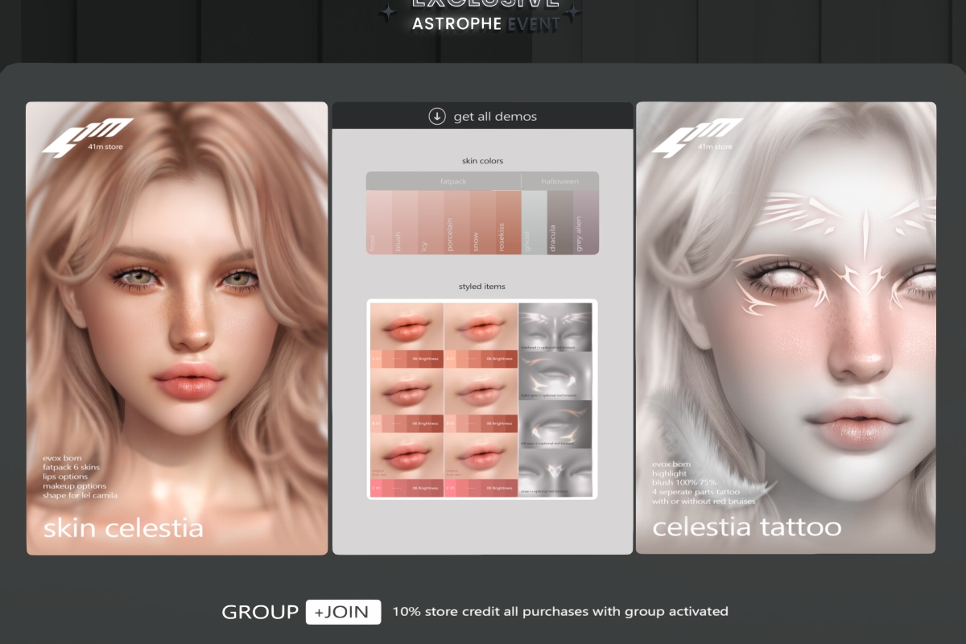Select the left eyes tattoo preview image

[x=555, y=424]
